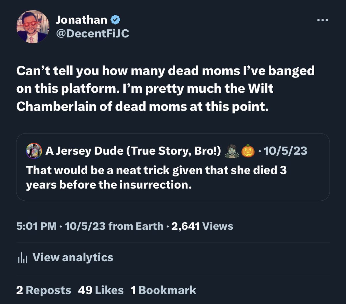The height and width of the screenshot is (304, 346).
Task: Open A Jersey Dude's profile name
Action: coord(133,151)
